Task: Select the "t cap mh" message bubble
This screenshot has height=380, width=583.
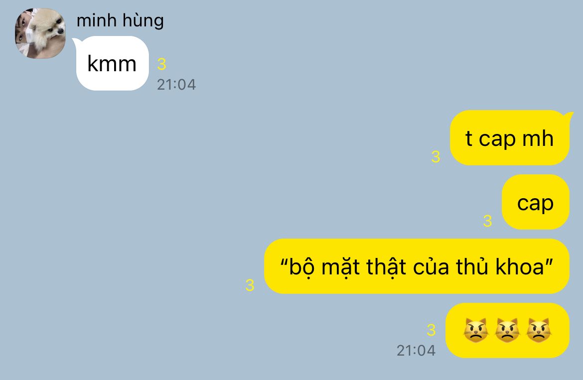Action: (509, 138)
